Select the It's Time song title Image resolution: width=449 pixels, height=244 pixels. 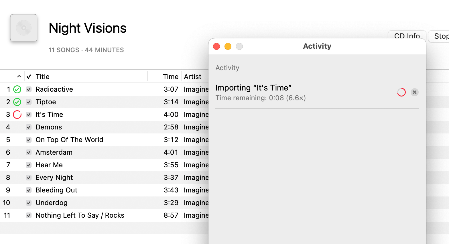coord(49,115)
